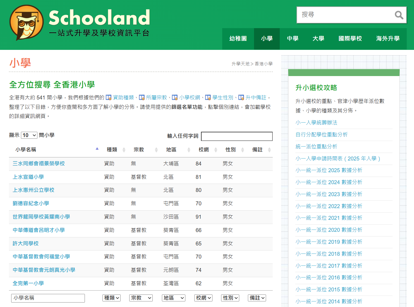Click the search magnifier icon
The height and width of the screenshot is (307, 414).
pyautogui.click(x=399, y=15)
